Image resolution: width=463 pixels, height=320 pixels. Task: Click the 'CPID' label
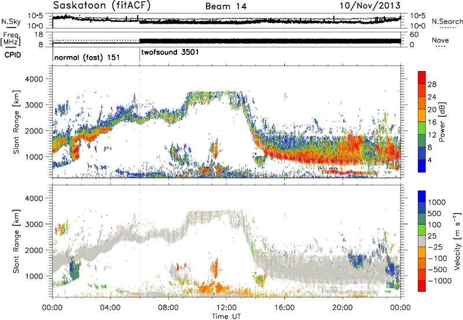pyautogui.click(x=13, y=55)
